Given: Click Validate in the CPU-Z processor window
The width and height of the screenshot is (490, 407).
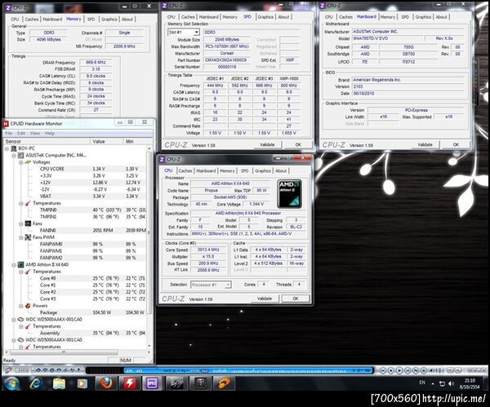Looking at the screenshot, I should [265, 299].
